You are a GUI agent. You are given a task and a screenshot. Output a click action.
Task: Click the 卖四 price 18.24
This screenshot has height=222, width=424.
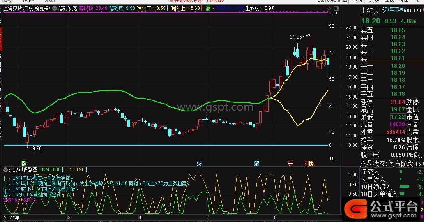pos(398,37)
